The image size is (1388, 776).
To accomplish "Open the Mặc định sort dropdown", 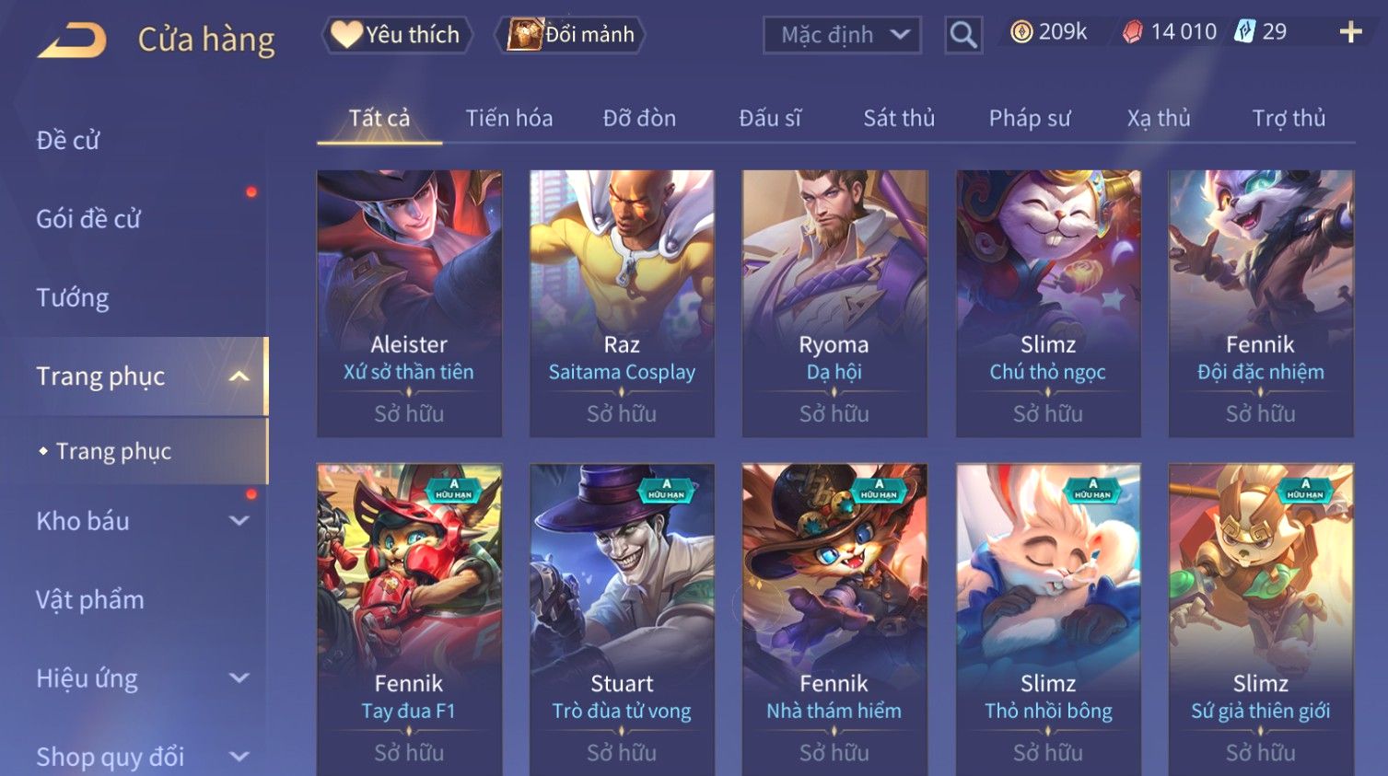I will 842,35.
